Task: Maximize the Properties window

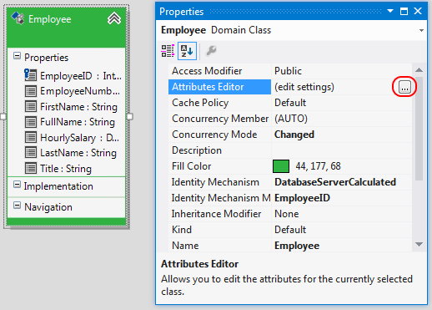Action: click(x=404, y=11)
